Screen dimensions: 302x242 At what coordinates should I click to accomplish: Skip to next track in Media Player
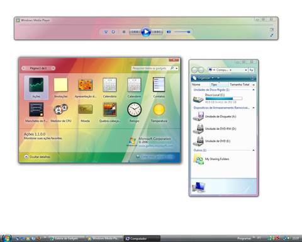157,32
